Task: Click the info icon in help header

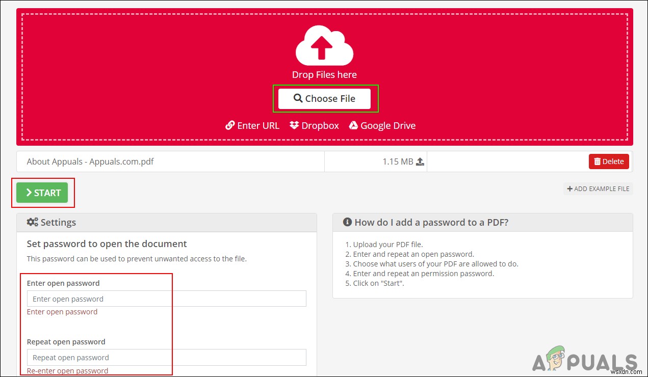Action: pos(347,222)
